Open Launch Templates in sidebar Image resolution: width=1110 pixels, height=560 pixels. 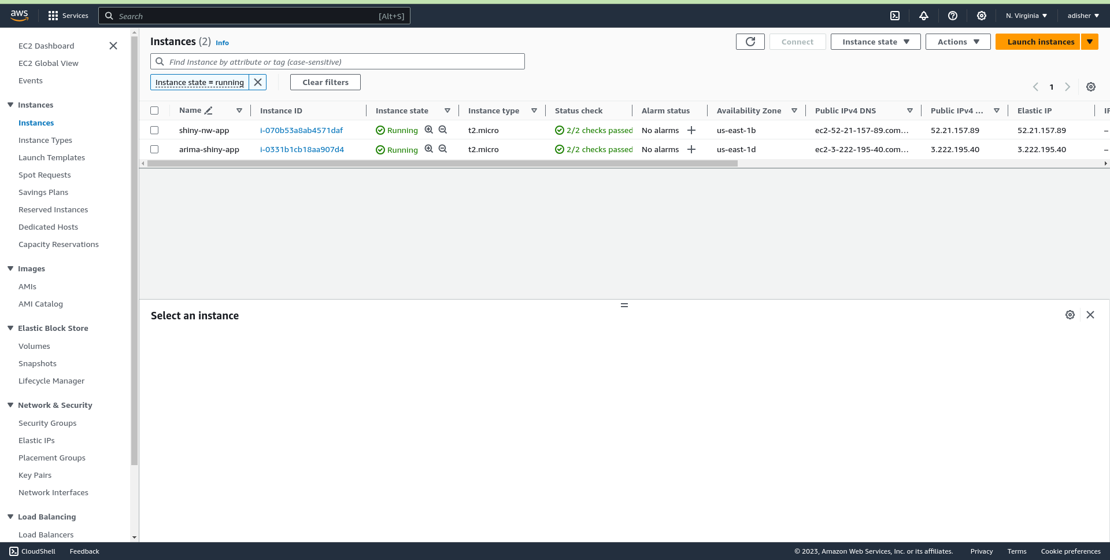point(51,157)
